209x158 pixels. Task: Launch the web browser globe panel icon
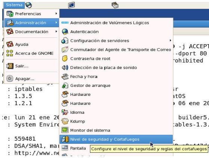[28, 5]
